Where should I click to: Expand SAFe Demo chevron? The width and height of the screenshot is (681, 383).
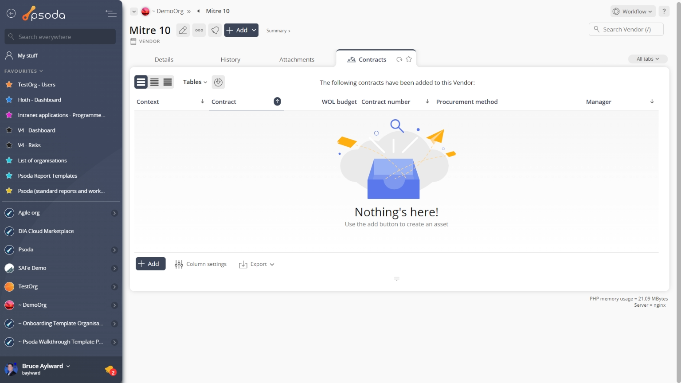[x=114, y=269]
